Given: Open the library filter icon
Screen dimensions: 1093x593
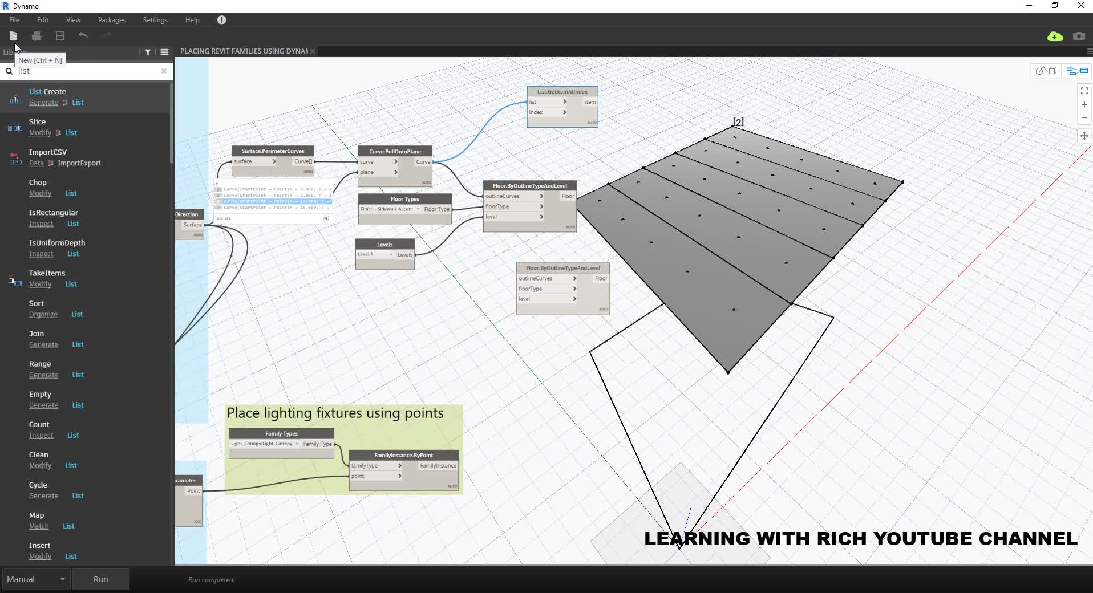Looking at the screenshot, I should (x=147, y=52).
